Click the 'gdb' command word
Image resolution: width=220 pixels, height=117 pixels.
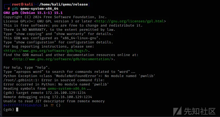click(x=15, y=9)
